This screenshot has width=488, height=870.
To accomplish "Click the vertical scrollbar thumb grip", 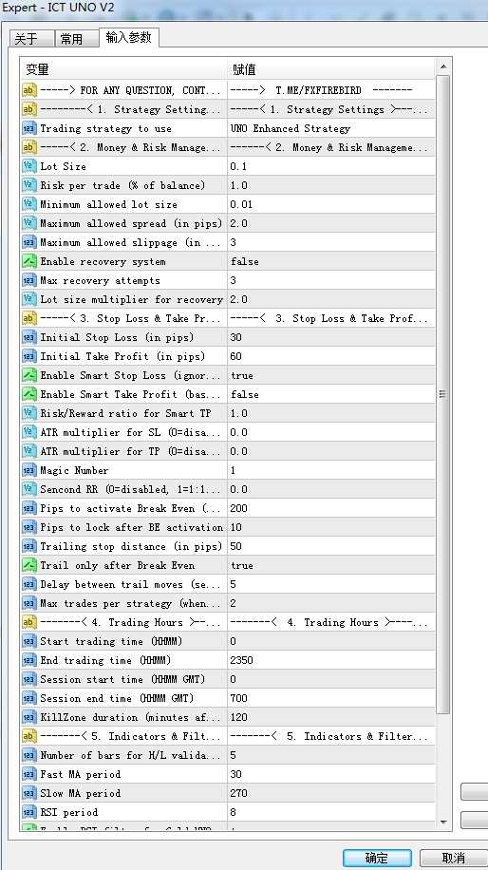I will pos(442,394).
